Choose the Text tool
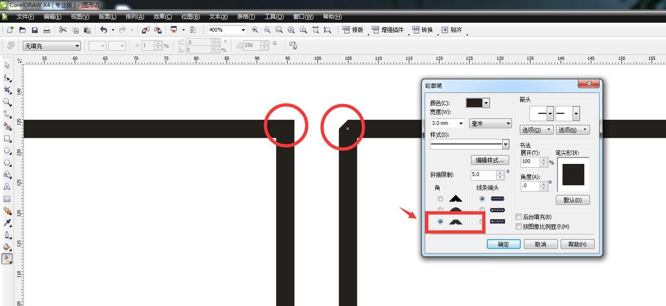Viewport: 666px width, 306px height. click(7, 187)
